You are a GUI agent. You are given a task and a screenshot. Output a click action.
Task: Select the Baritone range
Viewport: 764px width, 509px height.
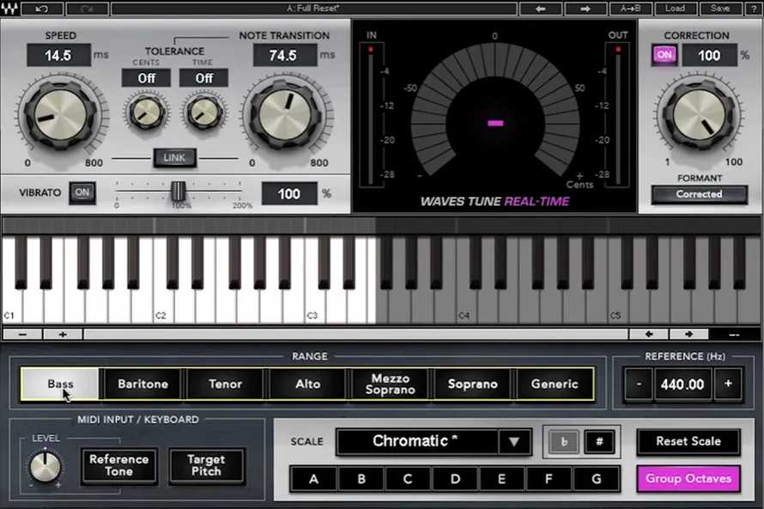click(142, 384)
